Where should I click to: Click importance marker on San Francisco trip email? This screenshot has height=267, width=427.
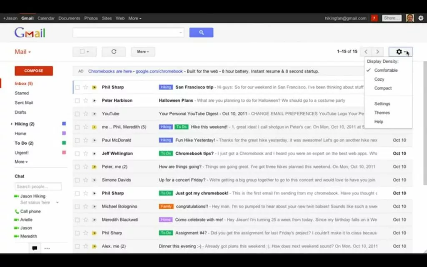tap(94, 87)
